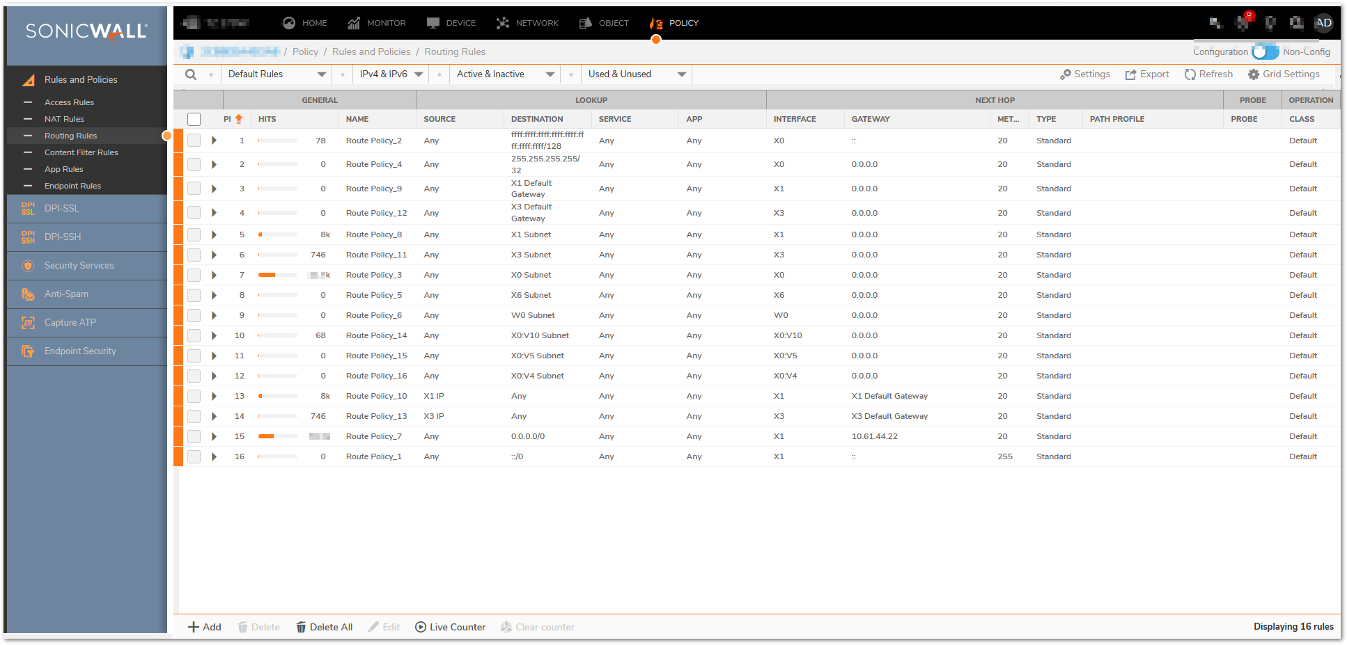Viewport: 1347px width, 645px height.
Task: Click the PI sort arrow icon
Action: coord(239,119)
